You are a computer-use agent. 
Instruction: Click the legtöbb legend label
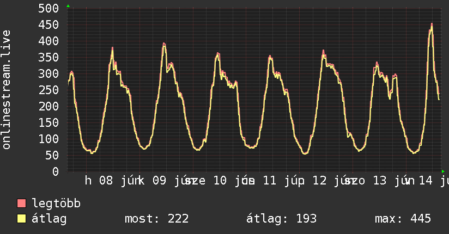(56, 204)
